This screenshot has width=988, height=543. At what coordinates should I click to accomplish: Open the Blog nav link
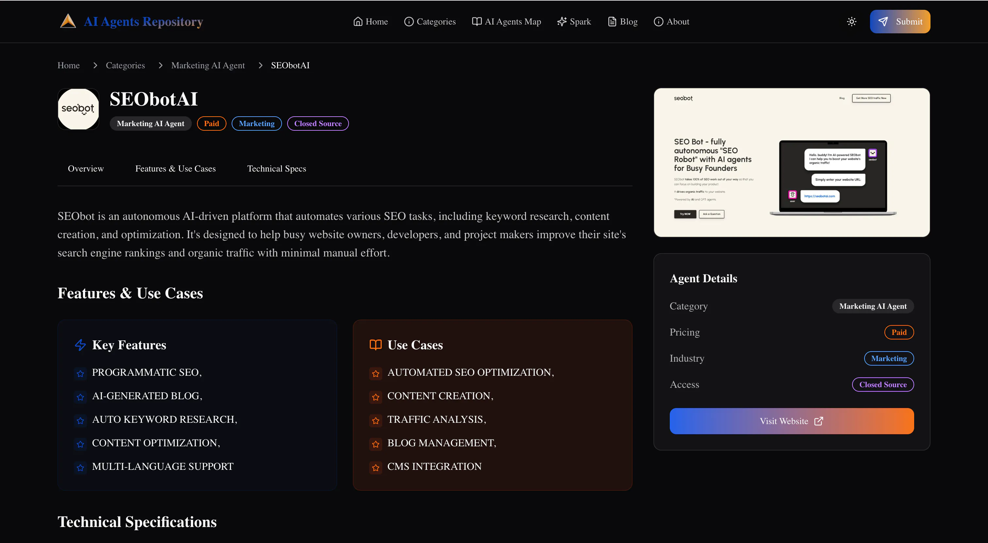[x=622, y=22]
